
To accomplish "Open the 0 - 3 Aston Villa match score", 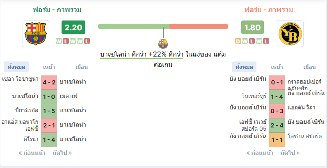I will click(277, 111).
